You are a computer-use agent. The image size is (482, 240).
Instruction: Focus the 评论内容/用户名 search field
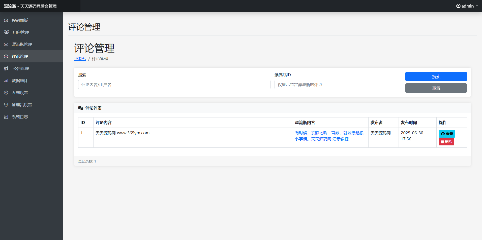tap(174, 85)
